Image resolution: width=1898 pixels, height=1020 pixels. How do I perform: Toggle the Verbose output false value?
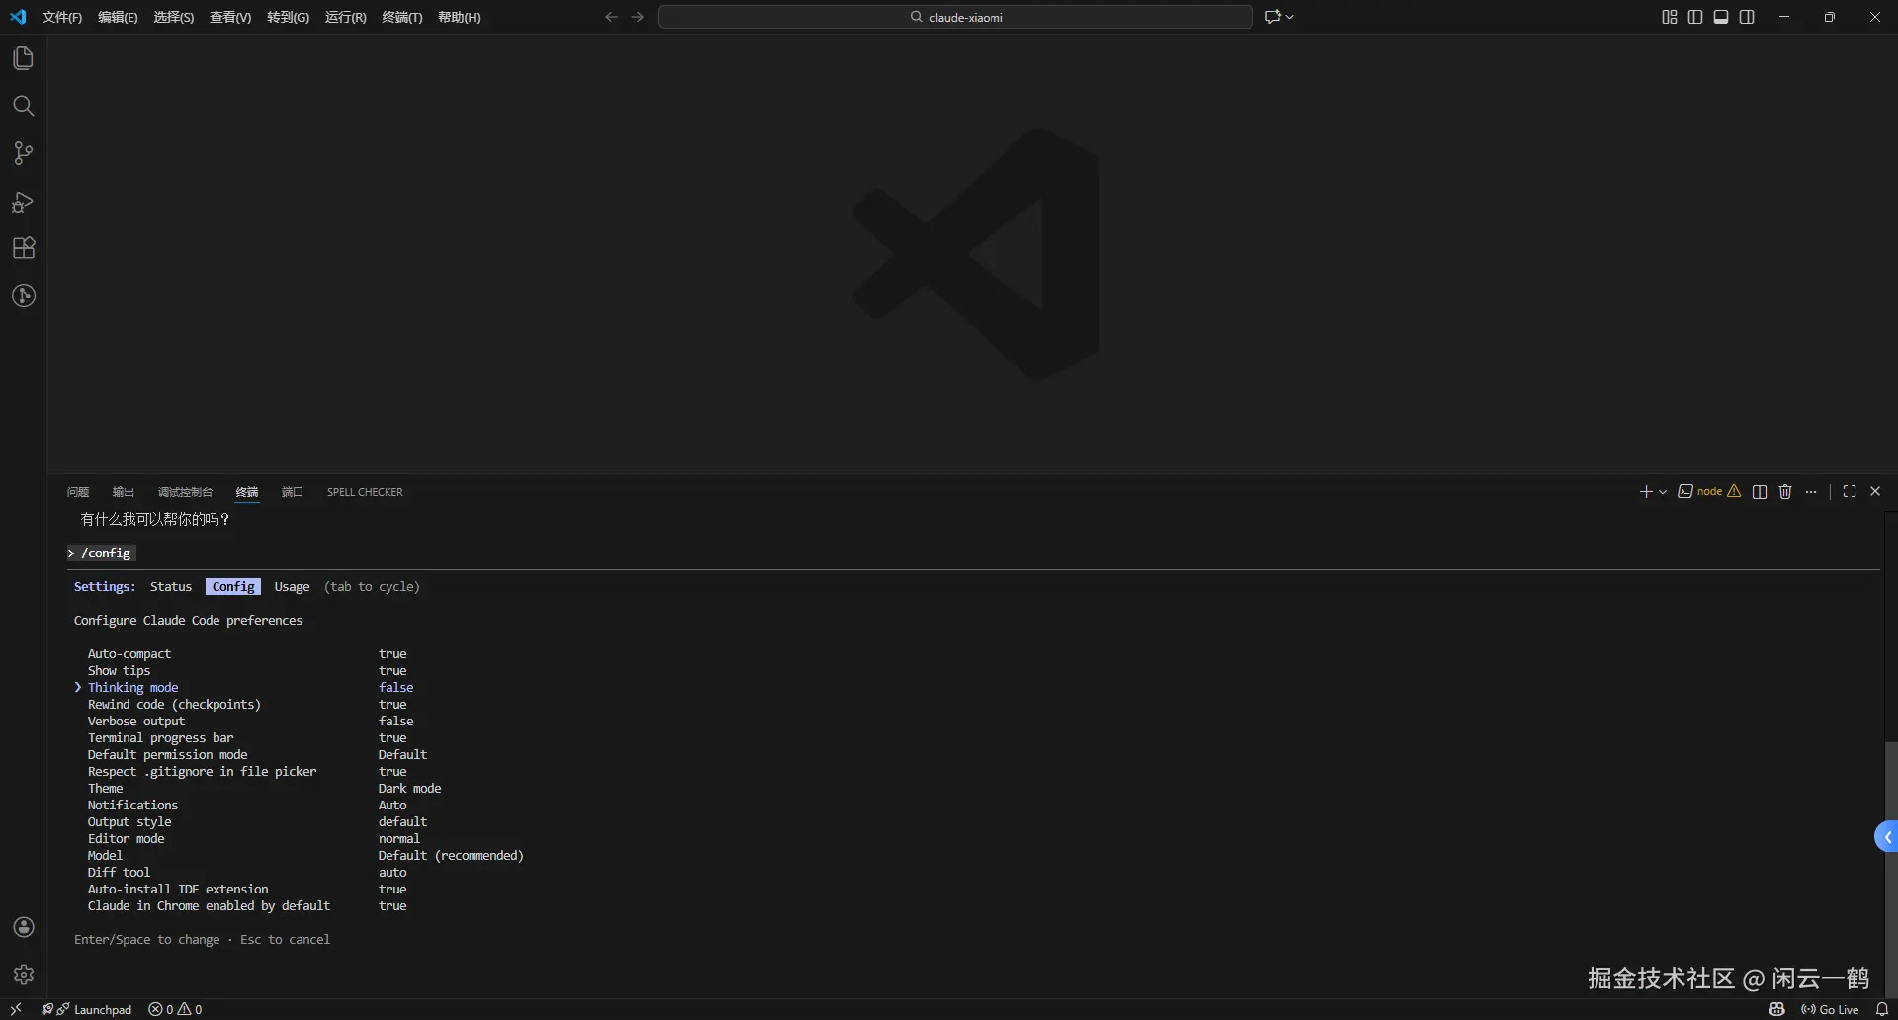396,722
